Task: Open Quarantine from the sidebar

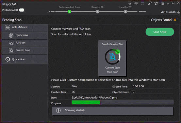Action: pyautogui.click(x=25, y=59)
